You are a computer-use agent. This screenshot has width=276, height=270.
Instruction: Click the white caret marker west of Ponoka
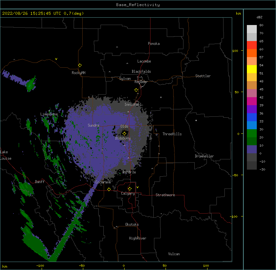click(x=117, y=47)
